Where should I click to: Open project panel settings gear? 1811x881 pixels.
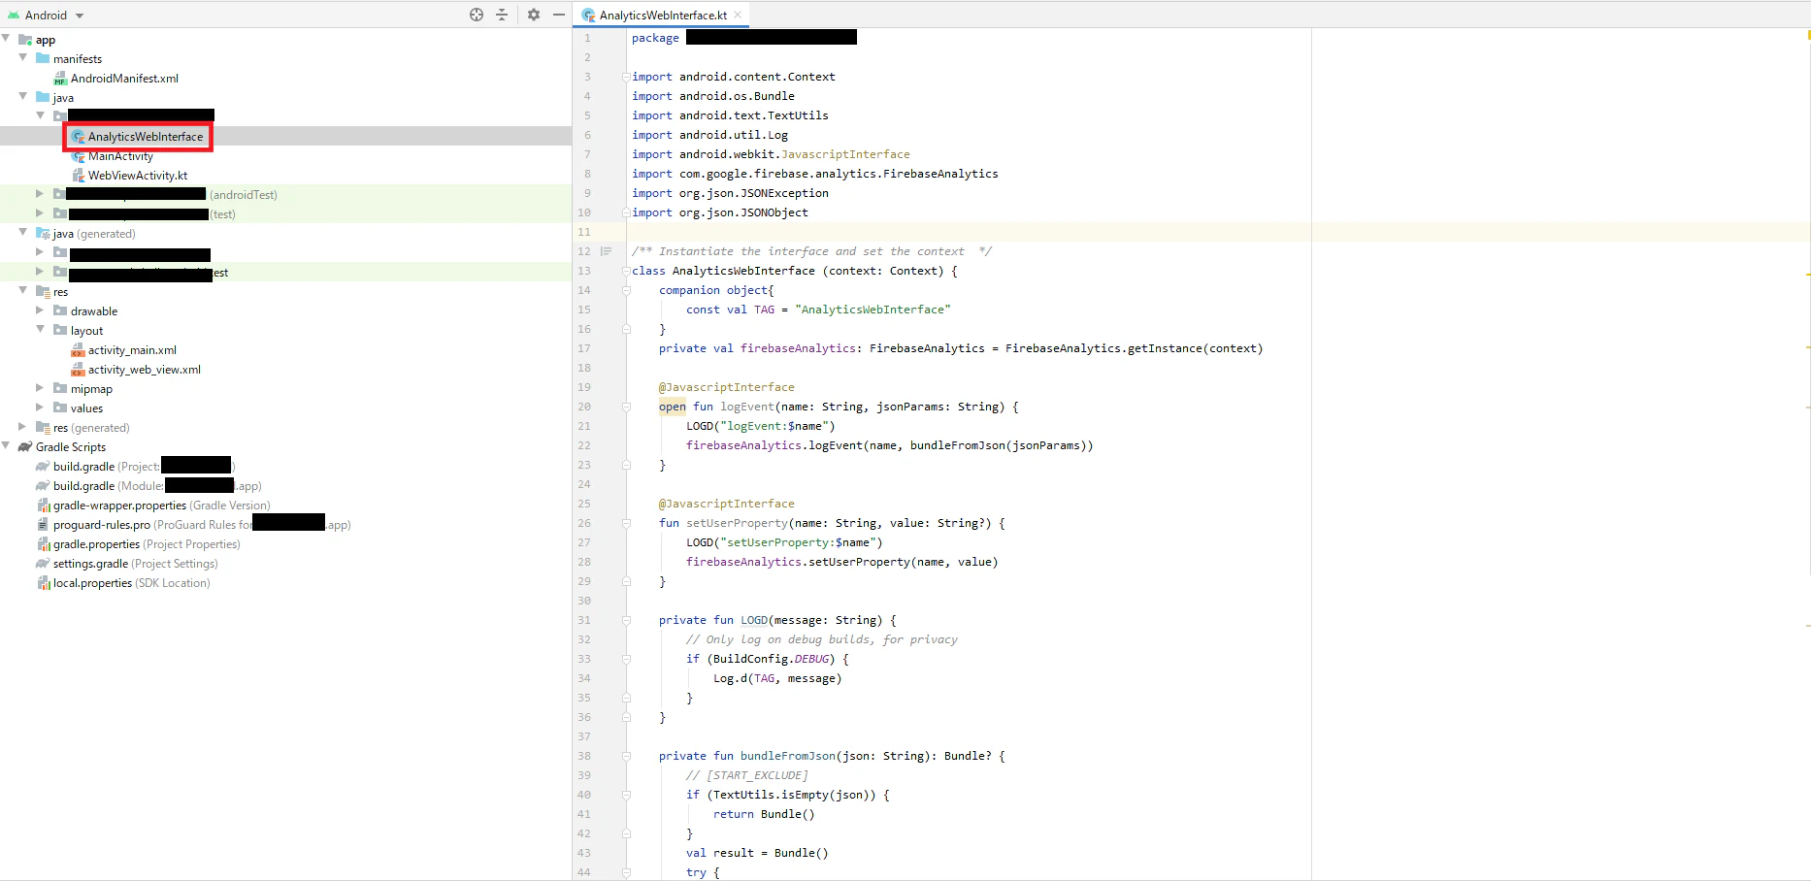click(533, 15)
